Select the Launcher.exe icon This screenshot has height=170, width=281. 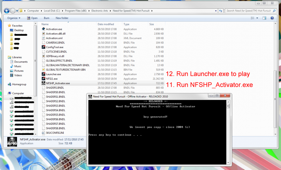(43, 74)
